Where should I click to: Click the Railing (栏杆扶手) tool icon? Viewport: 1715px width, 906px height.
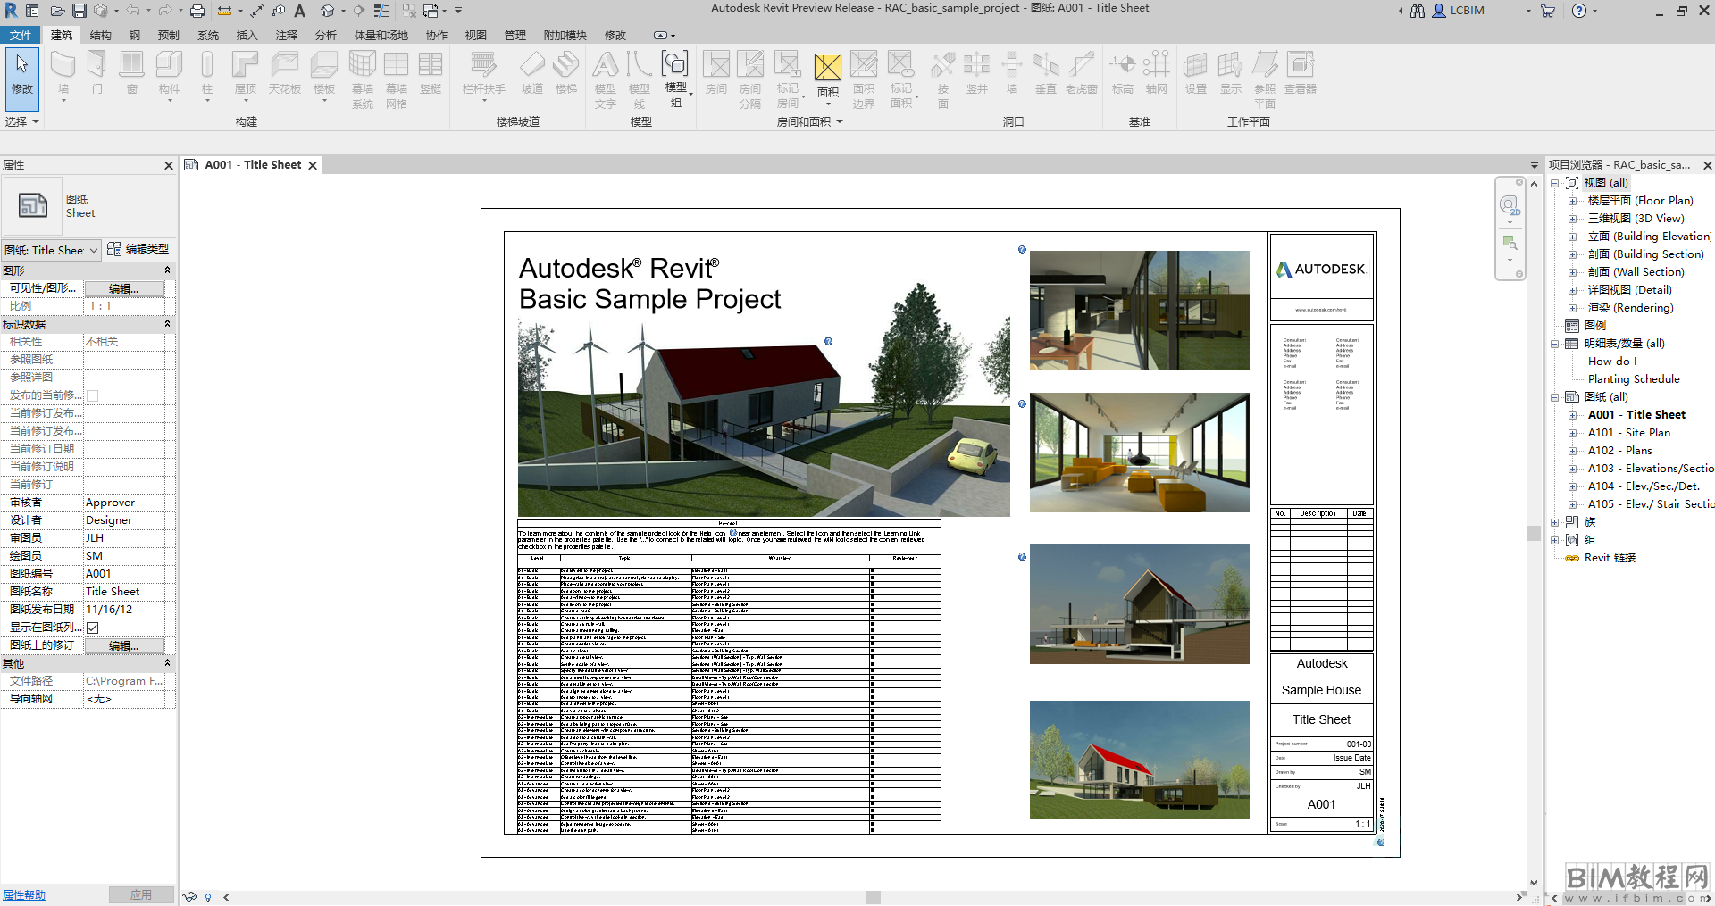tap(483, 65)
